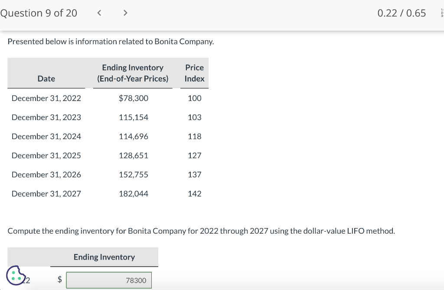Click the 182,044 inventory value
444x290 pixels.
pos(134,193)
